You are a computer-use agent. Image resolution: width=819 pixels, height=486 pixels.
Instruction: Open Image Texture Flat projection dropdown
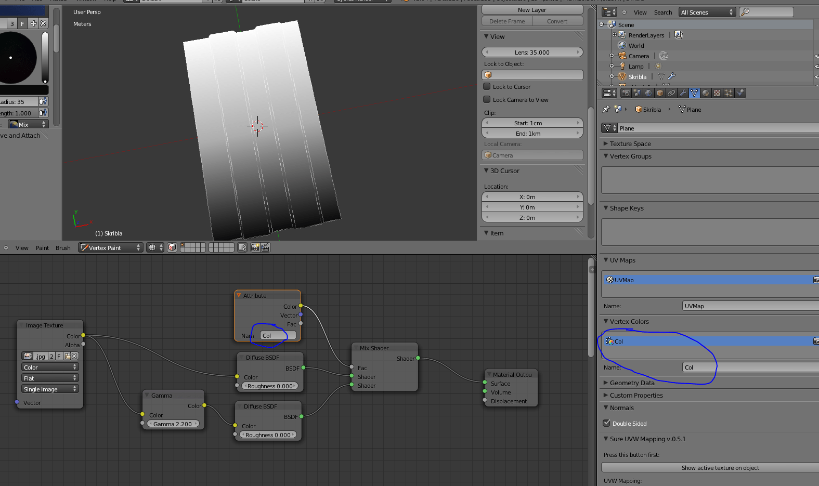(49, 378)
